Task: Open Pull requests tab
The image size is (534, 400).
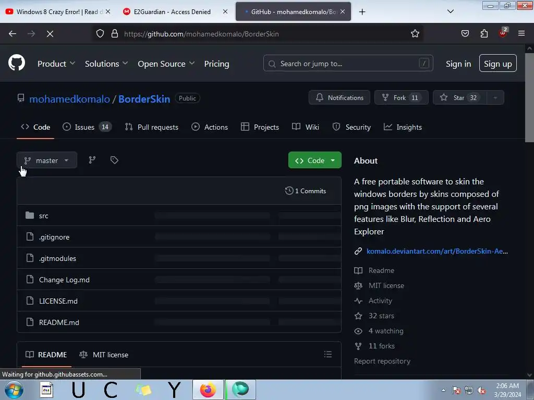Action: pos(152,127)
